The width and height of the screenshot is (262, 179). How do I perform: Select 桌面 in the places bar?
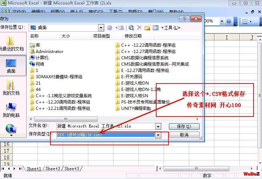[11, 66]
